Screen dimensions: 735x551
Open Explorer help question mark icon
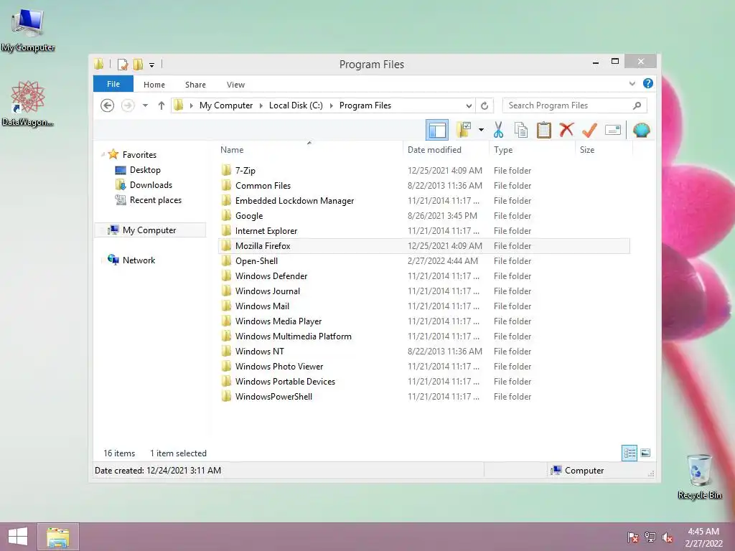coord(648,83)
